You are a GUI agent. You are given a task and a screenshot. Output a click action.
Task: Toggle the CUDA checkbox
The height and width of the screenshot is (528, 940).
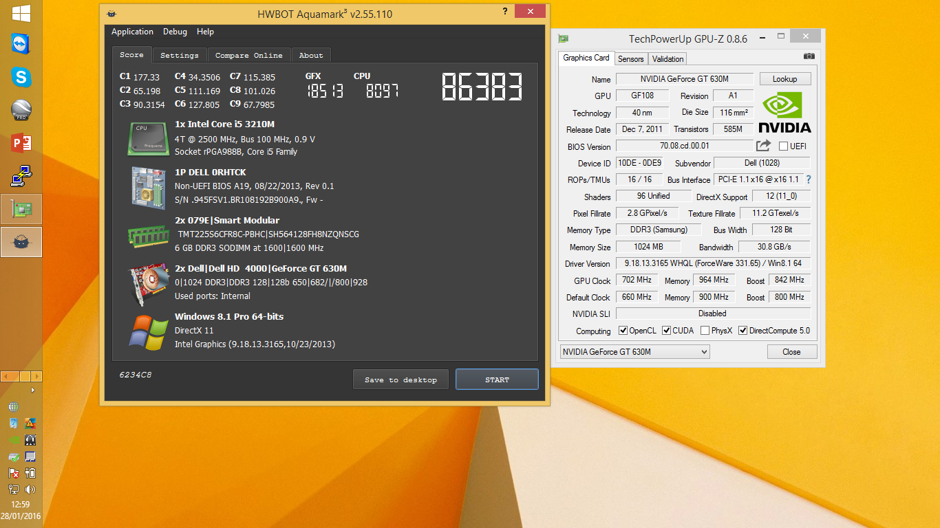click(x=667, y=331)
